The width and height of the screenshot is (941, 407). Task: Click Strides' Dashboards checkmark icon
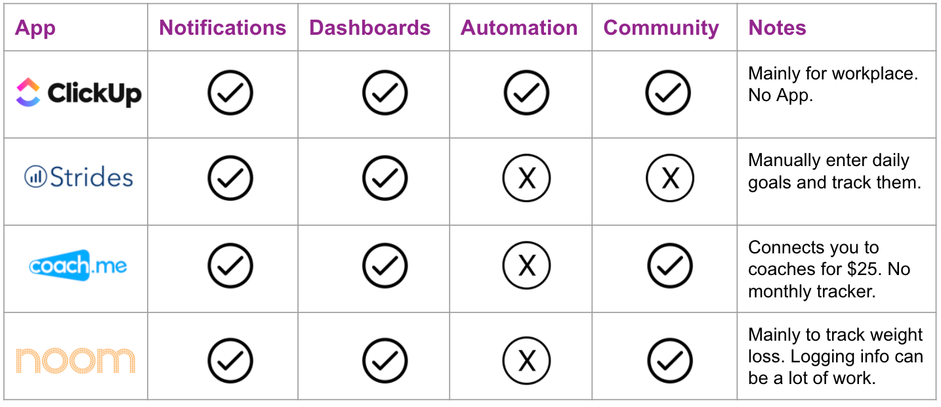coord(385,178)
